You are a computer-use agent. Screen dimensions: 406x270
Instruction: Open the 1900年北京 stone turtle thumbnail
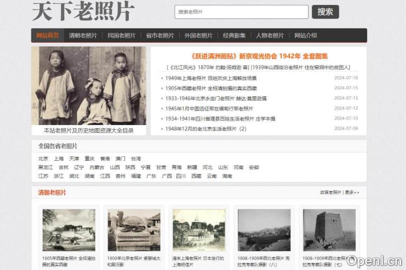tap(134, 230)
